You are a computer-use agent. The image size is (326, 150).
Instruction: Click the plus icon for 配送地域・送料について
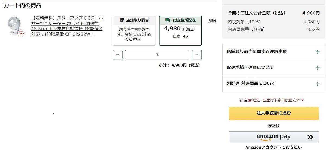point(317,68)
